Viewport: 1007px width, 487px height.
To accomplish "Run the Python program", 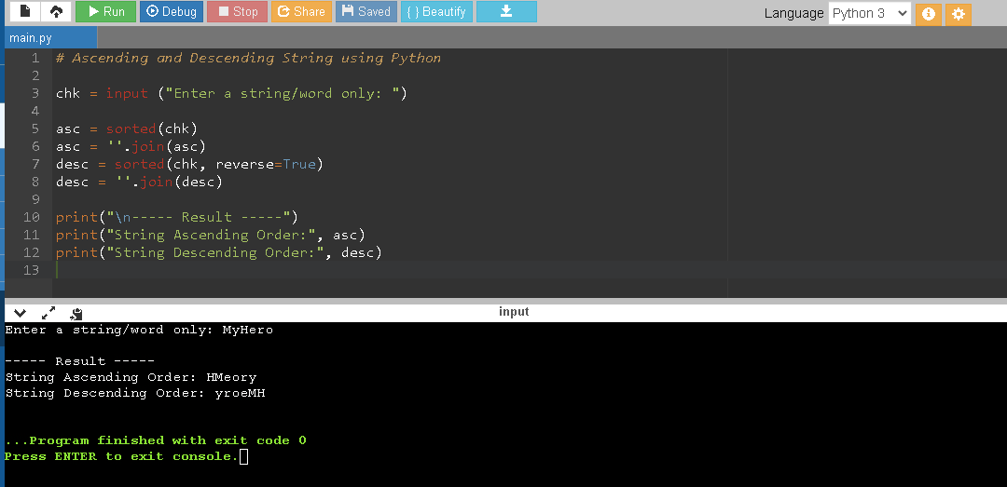I will 106,11.
